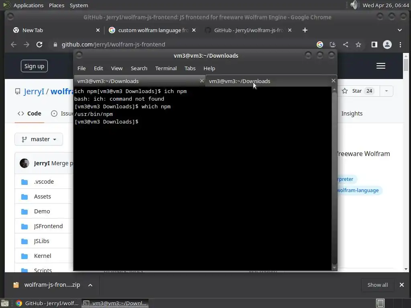Open the Applications menu in the top panel
Screen dimensions: 411x308
point(28,5)
